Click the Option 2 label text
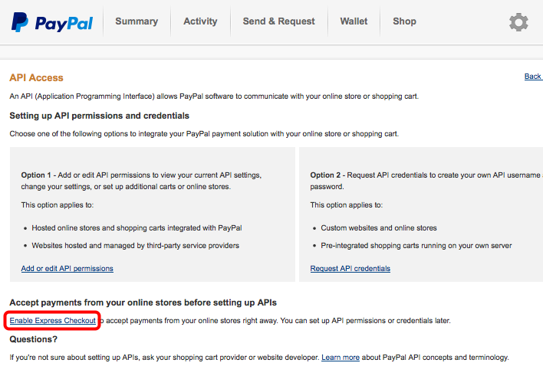The height and width of the screenshot is (376, 543). coord(325,175)
